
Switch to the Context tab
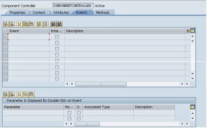(39, 13)
